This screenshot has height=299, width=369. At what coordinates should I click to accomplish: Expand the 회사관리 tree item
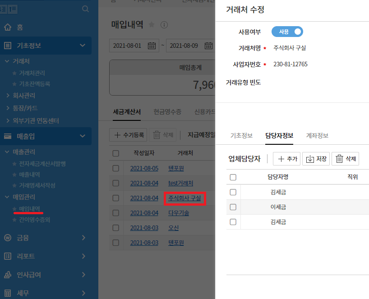pos(8,96)
